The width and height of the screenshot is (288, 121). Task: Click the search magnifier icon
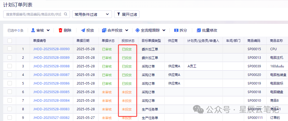pos(66,14)
